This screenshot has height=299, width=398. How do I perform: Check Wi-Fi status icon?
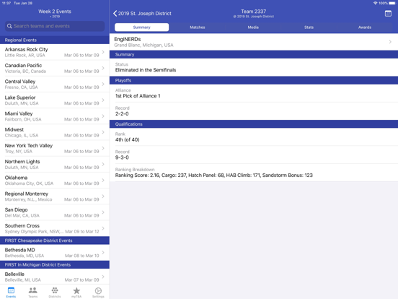pos(375,3)
